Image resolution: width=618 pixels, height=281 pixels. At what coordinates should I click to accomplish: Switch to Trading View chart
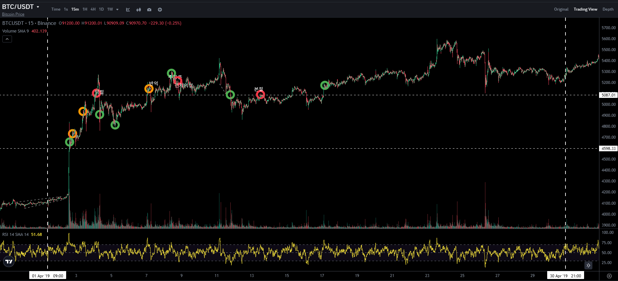(585, 9)
